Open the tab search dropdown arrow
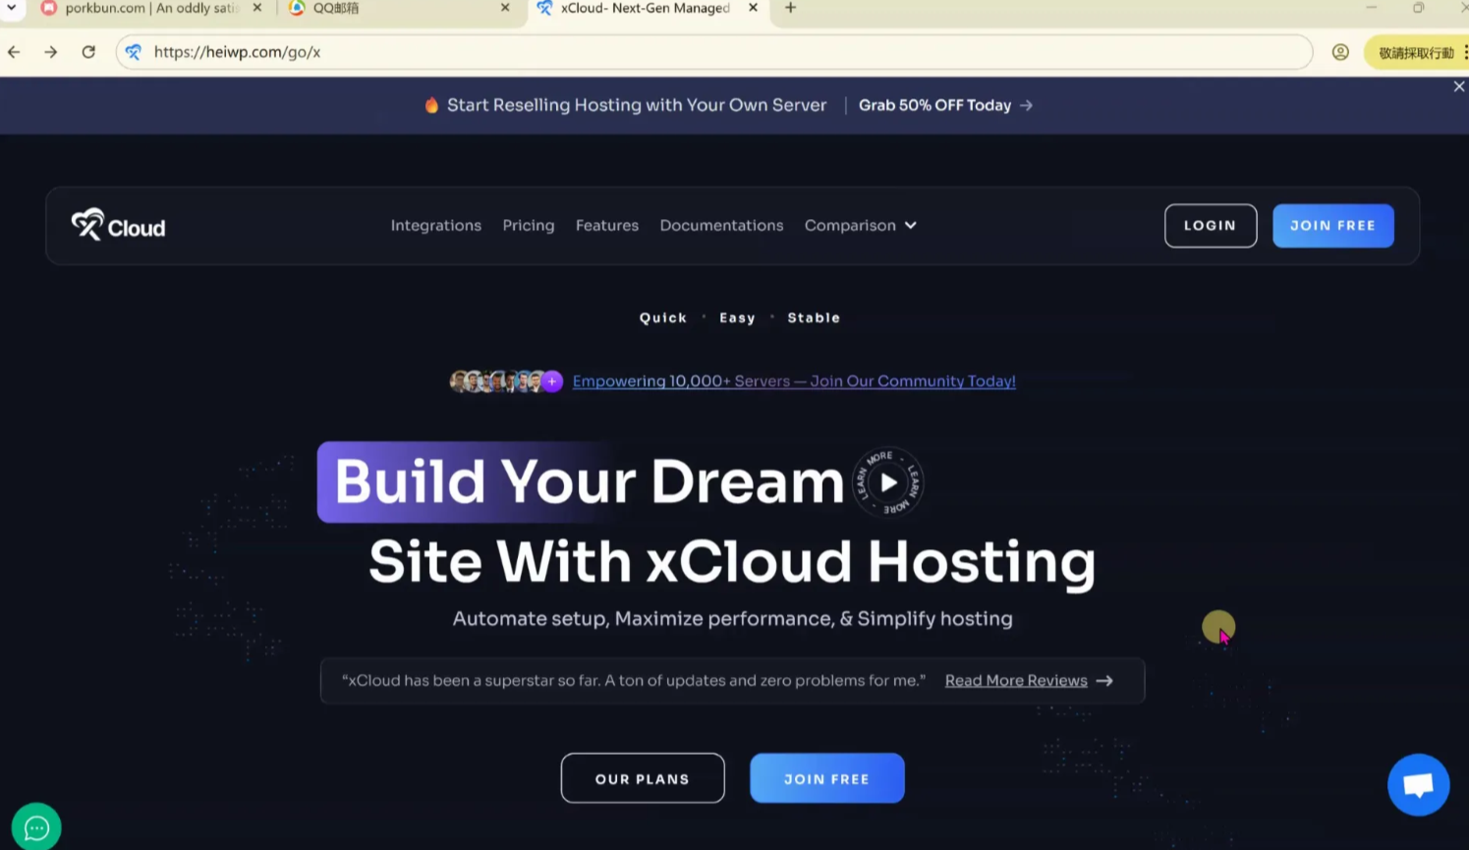Image resolution: width=1469 pixels, height=850 pixels. tap(12, 8)
